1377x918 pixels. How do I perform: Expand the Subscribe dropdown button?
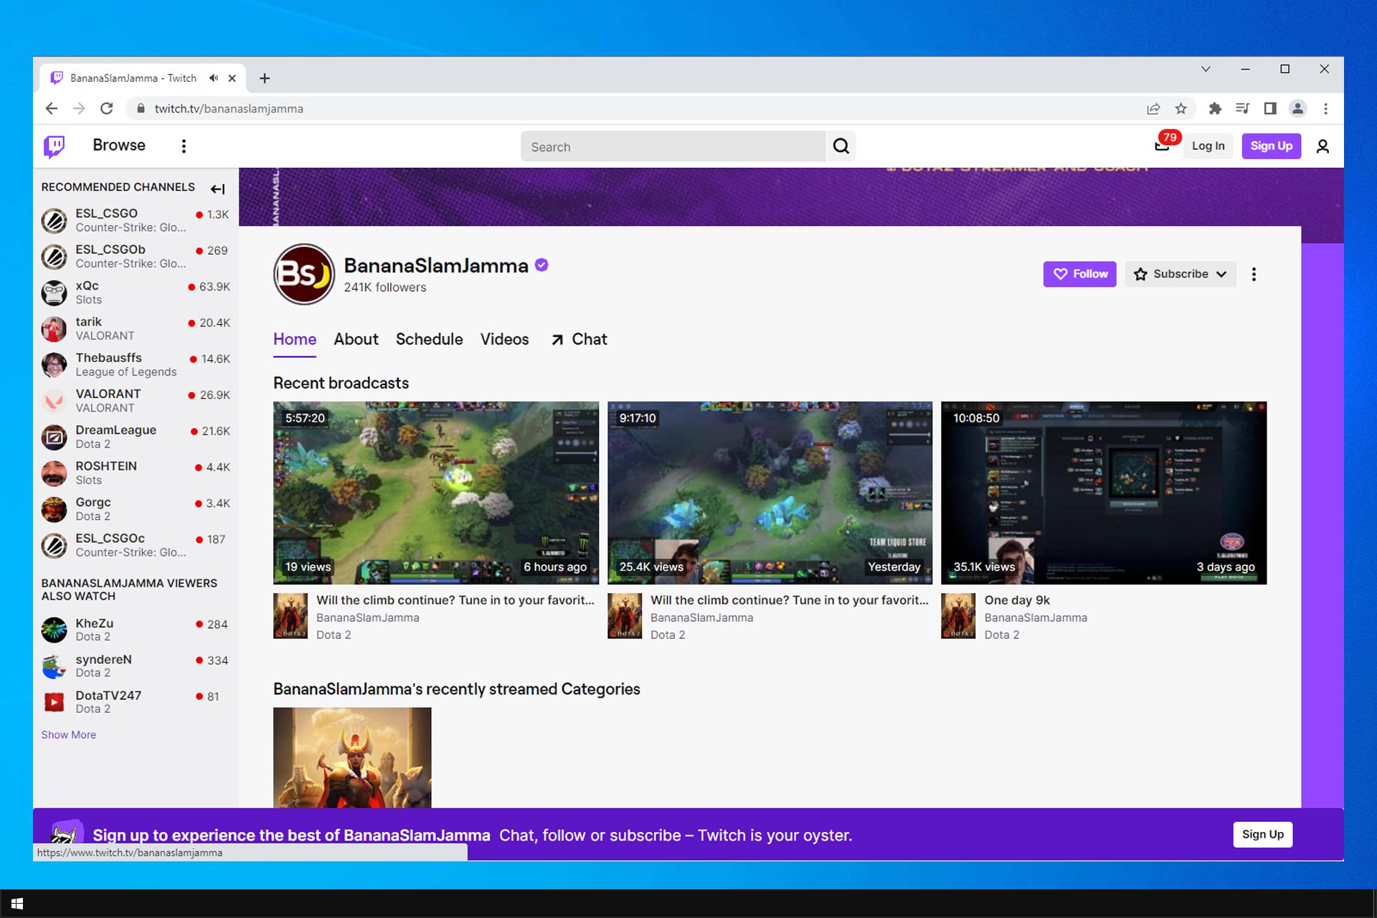[x=1180, y=274]
